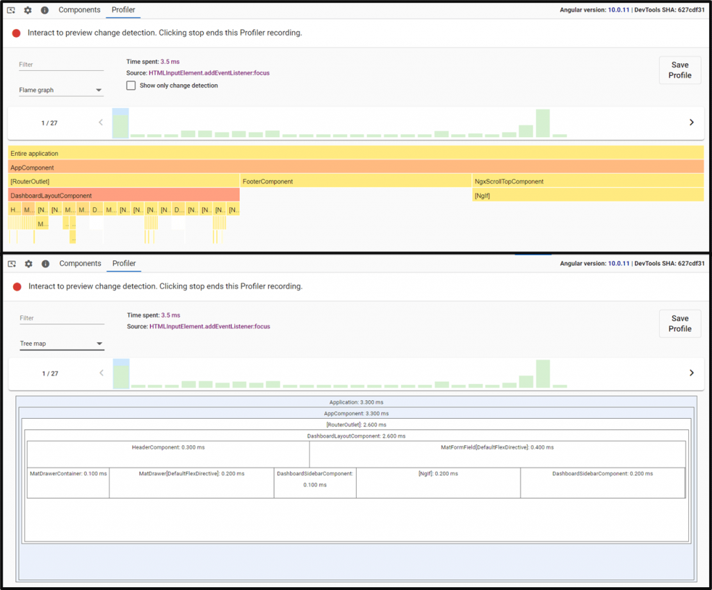
Task: Open the Tree map view dropdown
Action: pos(60,343)
